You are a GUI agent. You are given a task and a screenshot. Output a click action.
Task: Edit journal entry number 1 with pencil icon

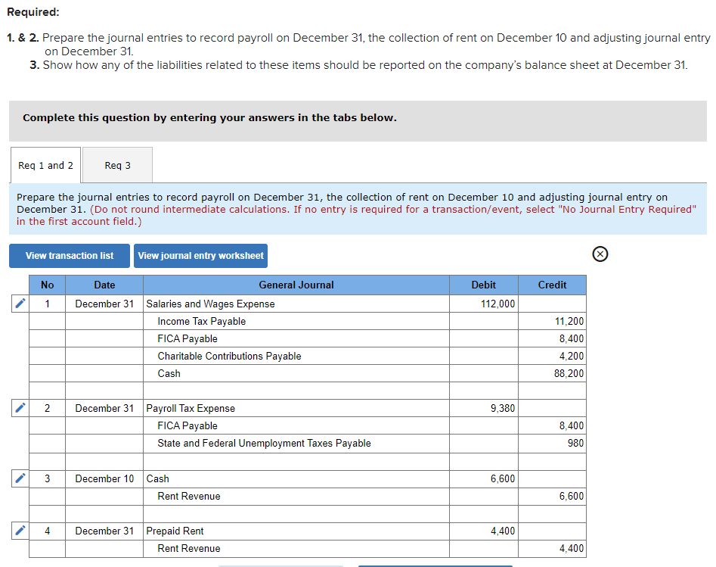coord(20,303)
